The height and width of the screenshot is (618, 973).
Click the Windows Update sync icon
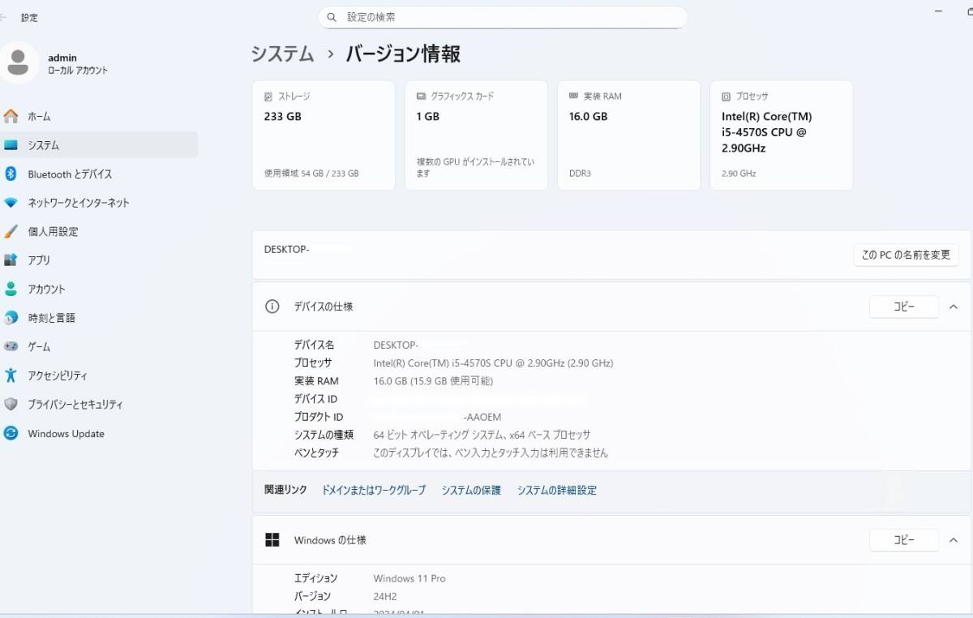click(11, 433)
